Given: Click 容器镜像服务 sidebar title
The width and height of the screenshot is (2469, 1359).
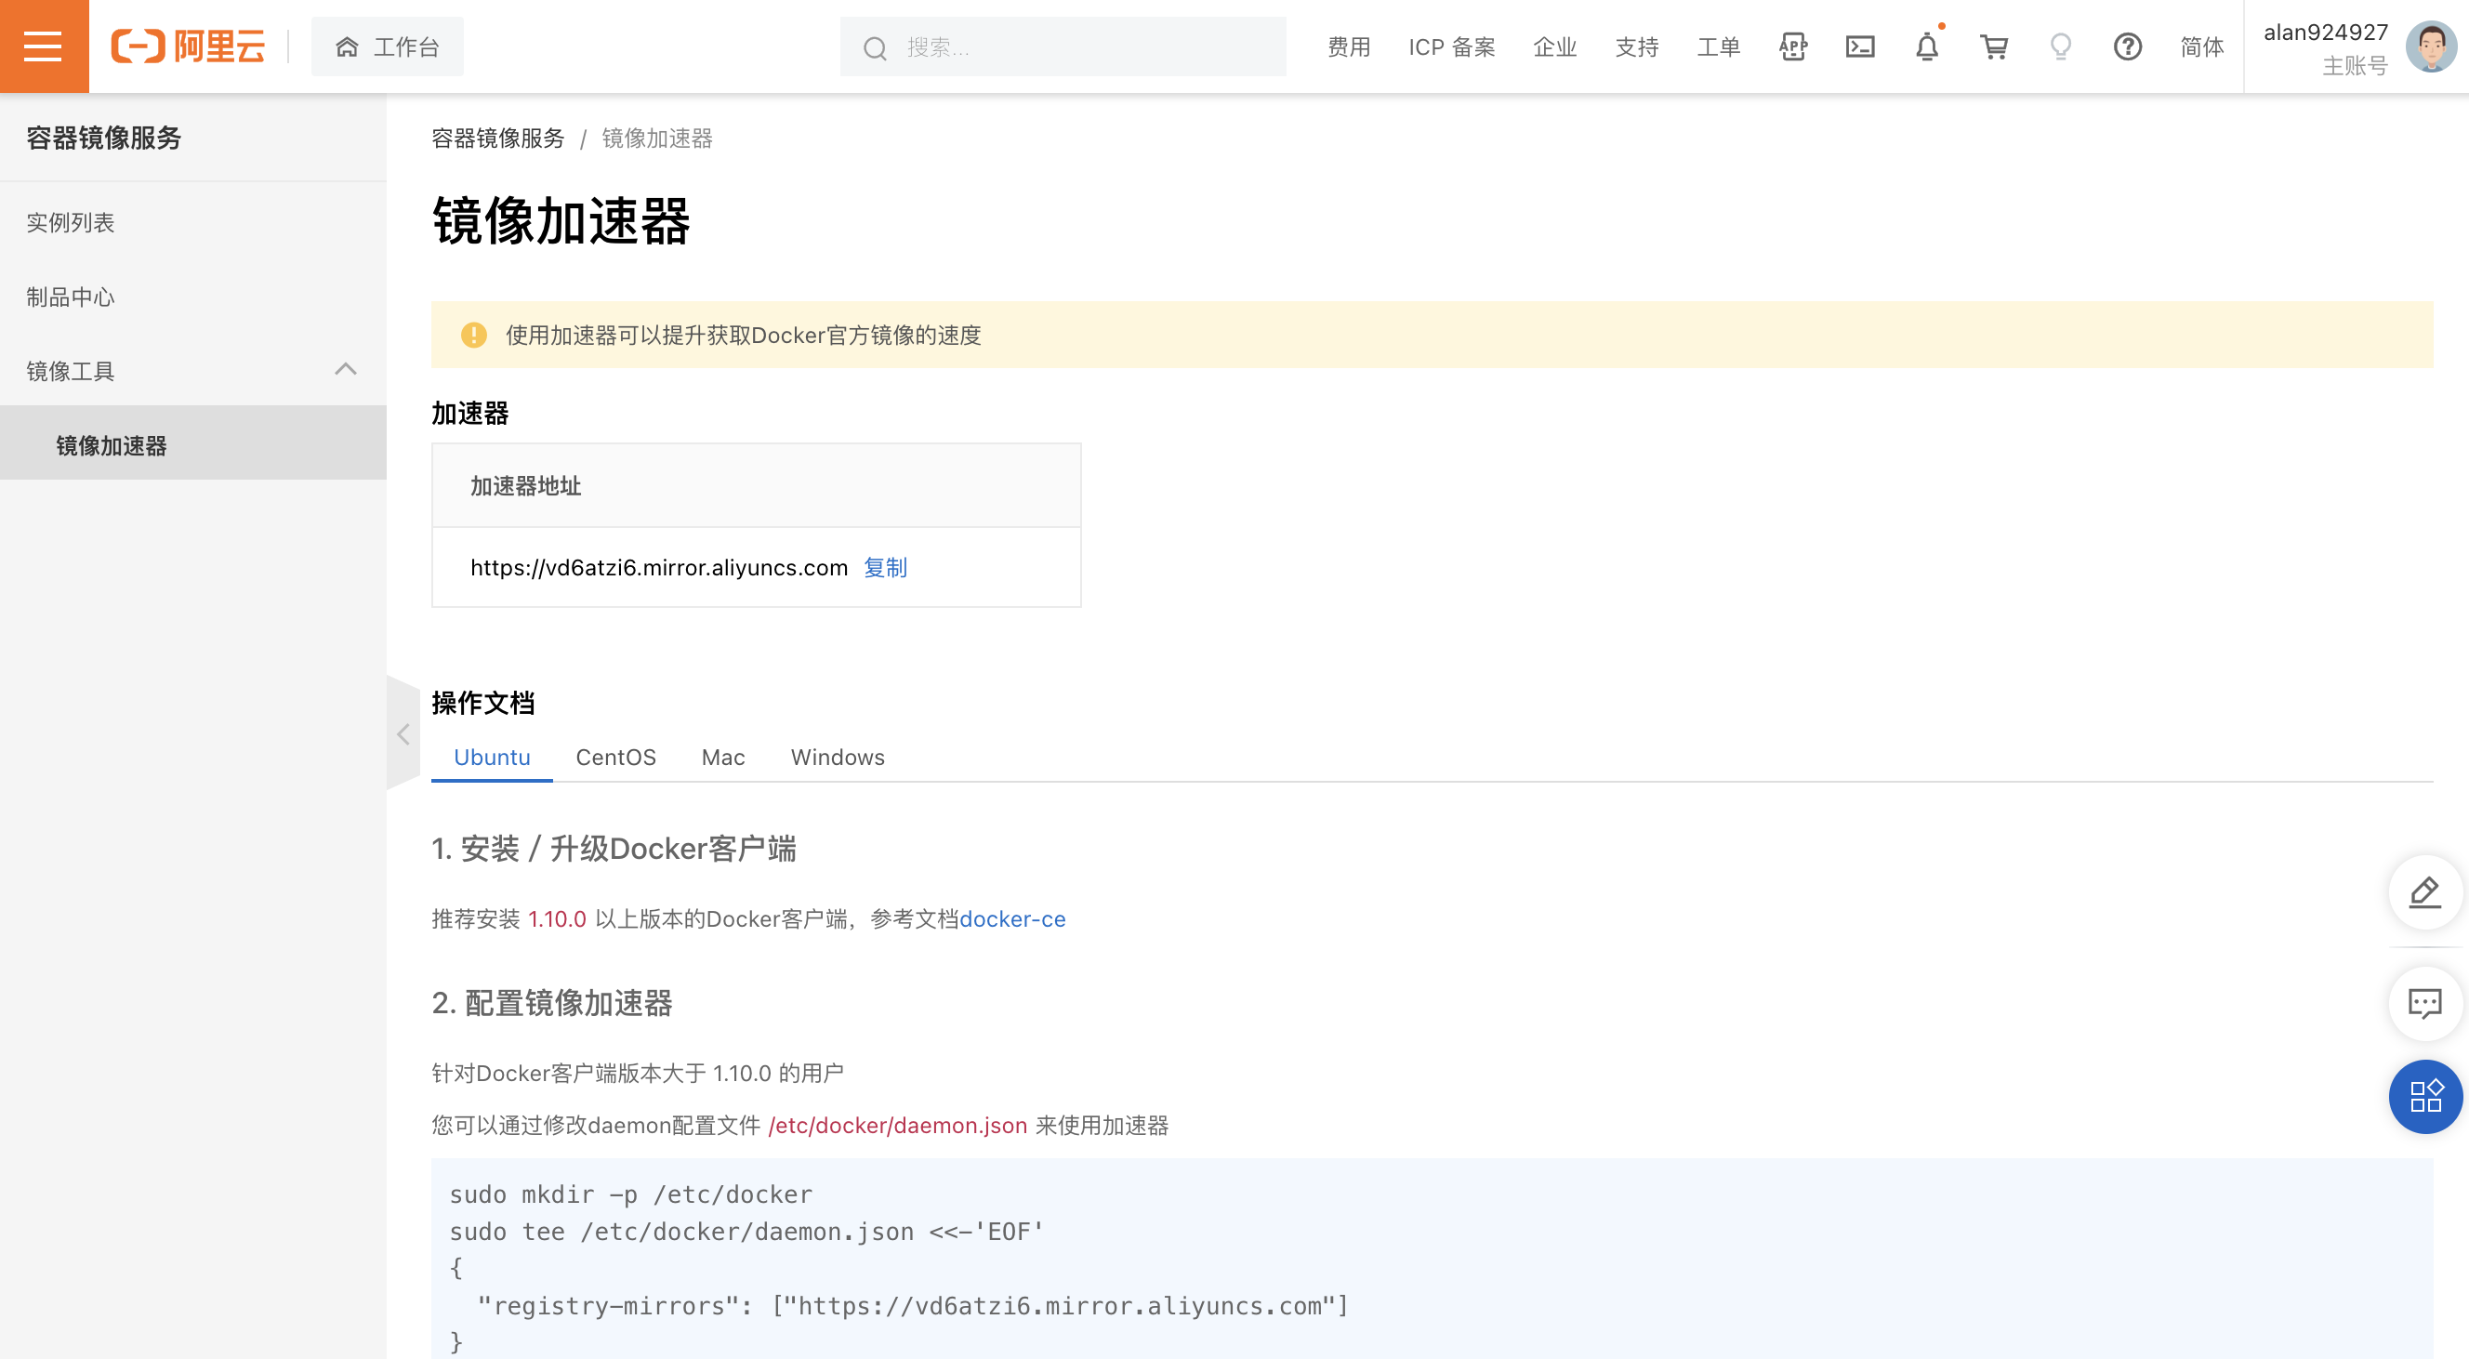Looking at the screenshot, I should (103, 138).
